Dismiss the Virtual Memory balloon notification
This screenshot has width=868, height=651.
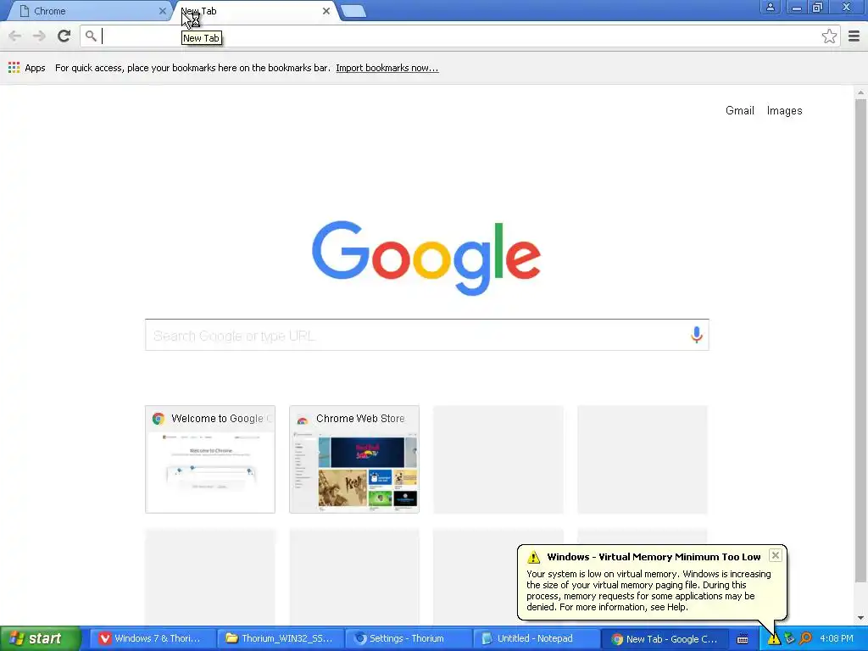(776, 555)
